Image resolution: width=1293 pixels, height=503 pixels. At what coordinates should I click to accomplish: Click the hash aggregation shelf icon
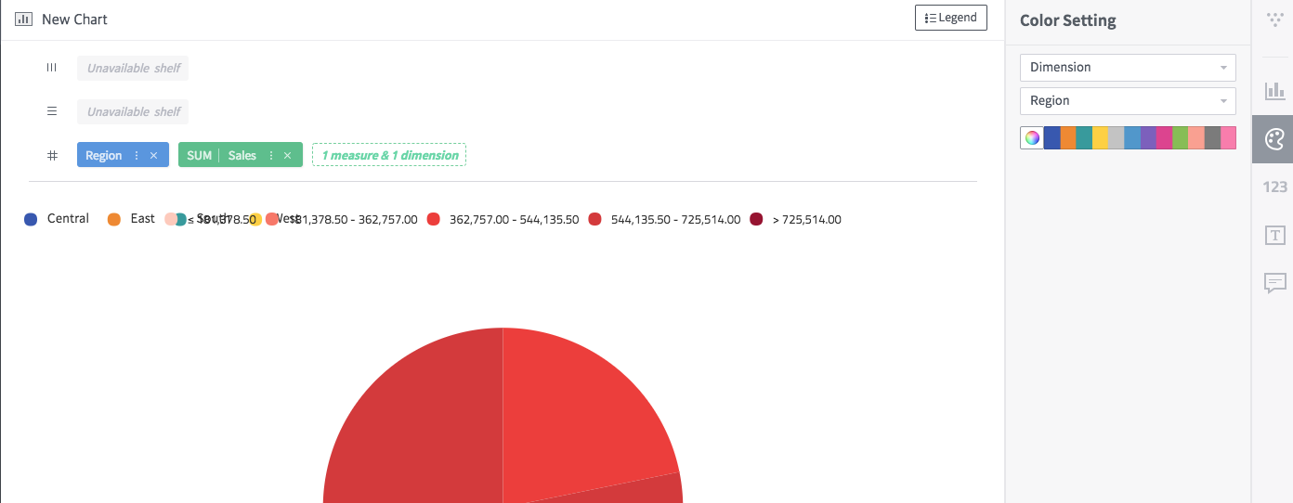(x=52, y=155)
